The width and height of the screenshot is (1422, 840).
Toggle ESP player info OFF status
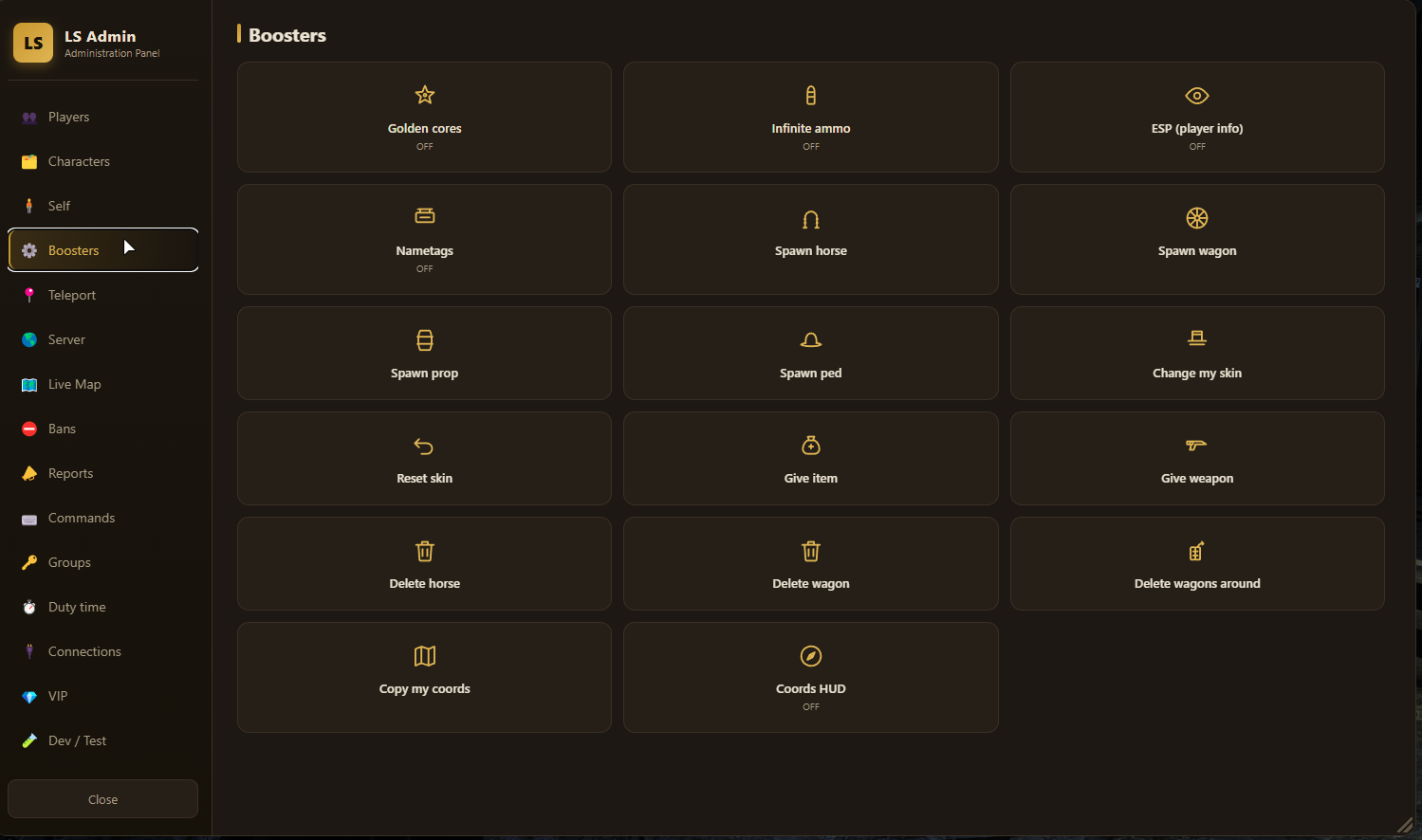(x=1197, y=147)
